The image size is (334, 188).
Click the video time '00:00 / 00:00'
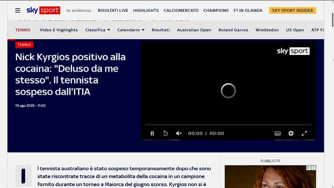tap(206, 134)
